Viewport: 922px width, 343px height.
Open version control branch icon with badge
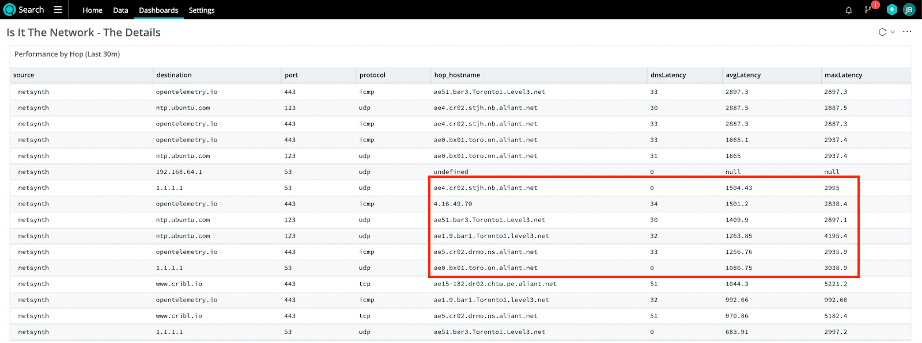click(868, 10)
